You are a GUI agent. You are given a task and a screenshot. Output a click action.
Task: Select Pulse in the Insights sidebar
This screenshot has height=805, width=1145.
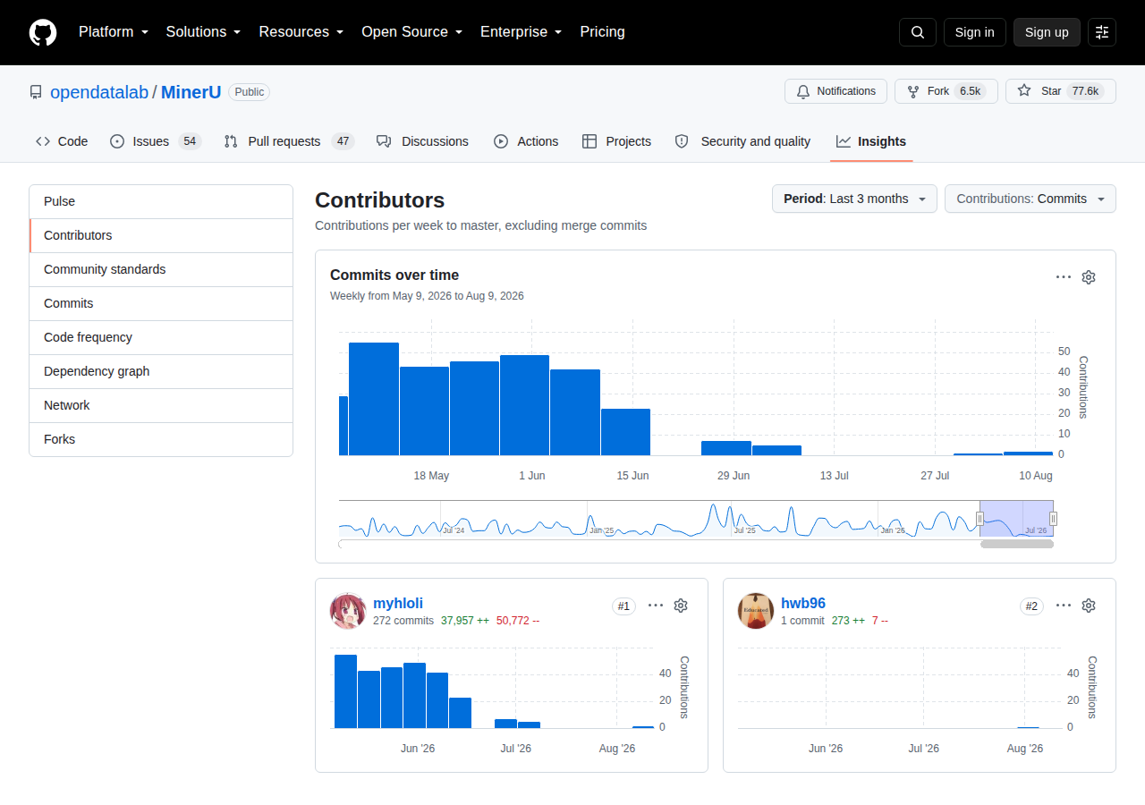click(x=161, y=201)
